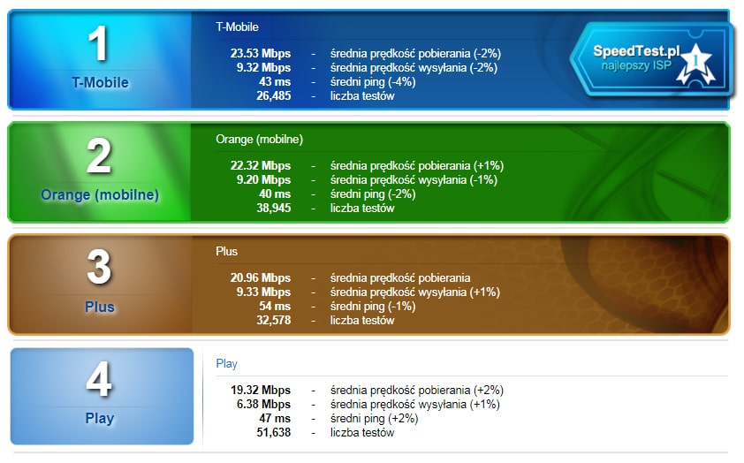The width and height of the screenshot is (744, 463).
Task: Click the 9.33 Mbps upload value
Action: point(263,292)
